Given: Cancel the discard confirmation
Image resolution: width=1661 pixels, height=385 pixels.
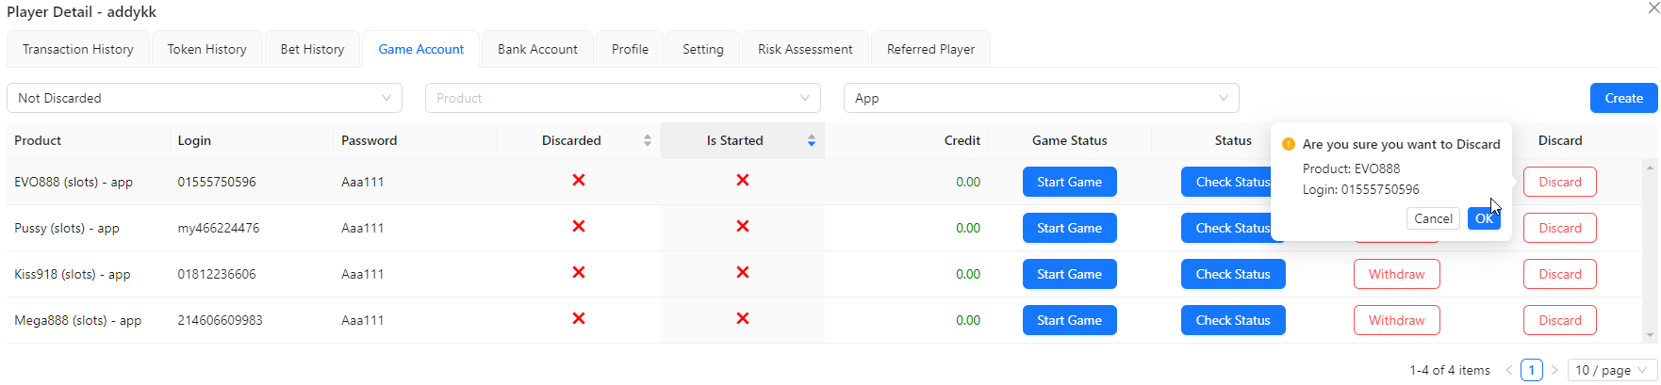Looking at the screenshot, I should pyautogui.click(x=1433, y=218).
